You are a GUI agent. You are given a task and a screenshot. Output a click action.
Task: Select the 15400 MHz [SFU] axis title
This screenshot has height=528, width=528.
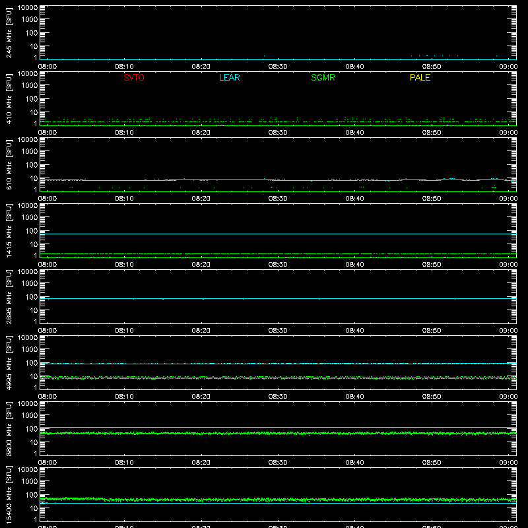tap(9, 494)
